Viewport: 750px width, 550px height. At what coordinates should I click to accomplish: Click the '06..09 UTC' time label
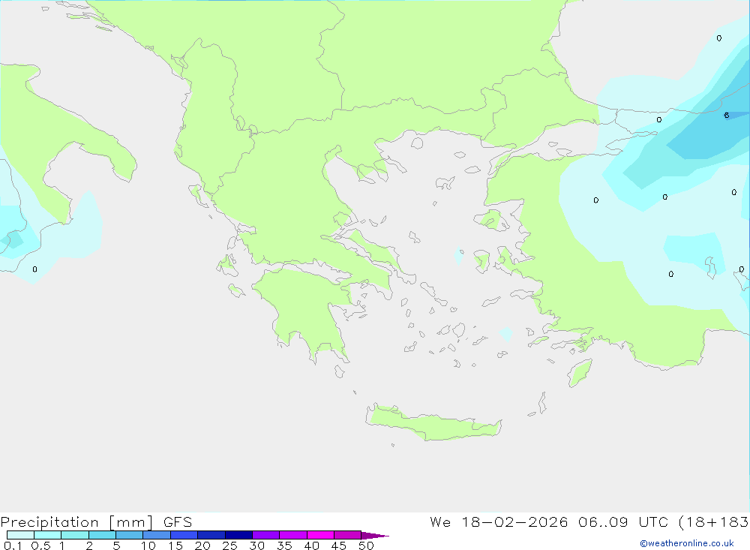coord(622,522)
